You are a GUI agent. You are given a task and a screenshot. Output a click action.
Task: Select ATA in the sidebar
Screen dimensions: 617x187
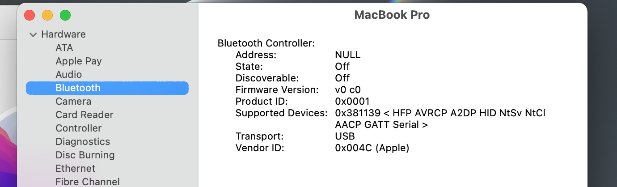64,48
